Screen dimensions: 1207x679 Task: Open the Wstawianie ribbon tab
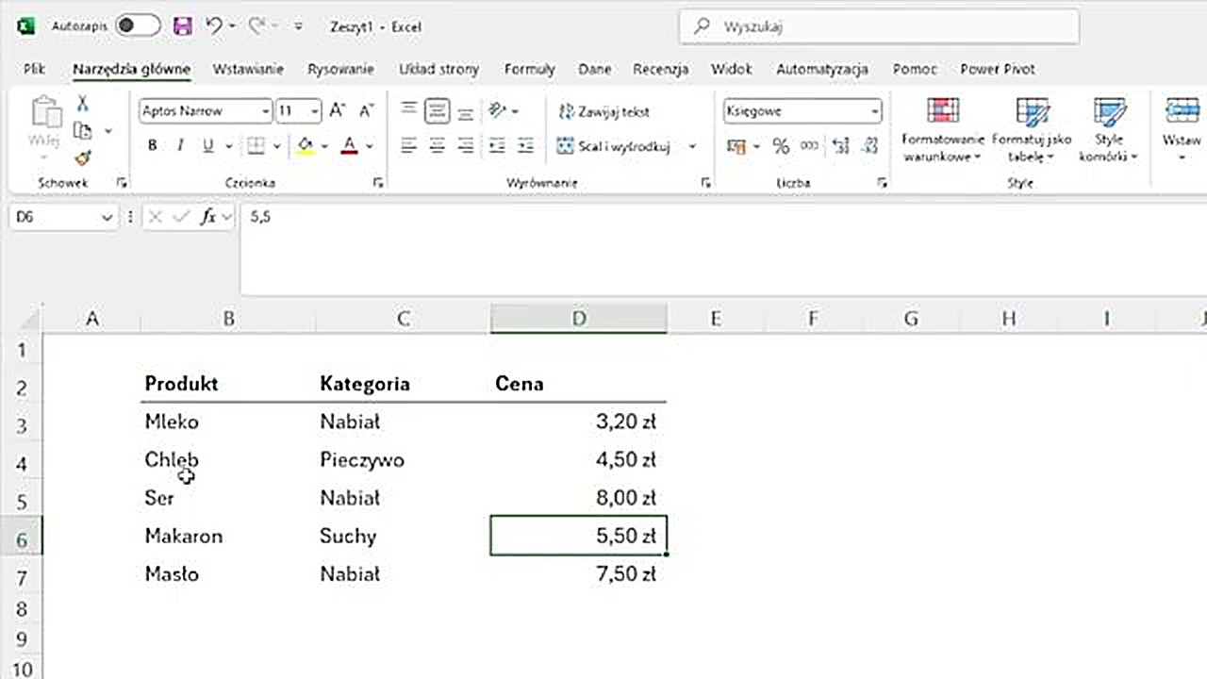click(x=248, y=69)
